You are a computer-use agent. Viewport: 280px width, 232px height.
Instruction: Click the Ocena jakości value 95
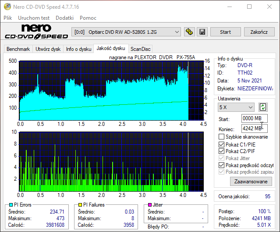tap(267, 196)
